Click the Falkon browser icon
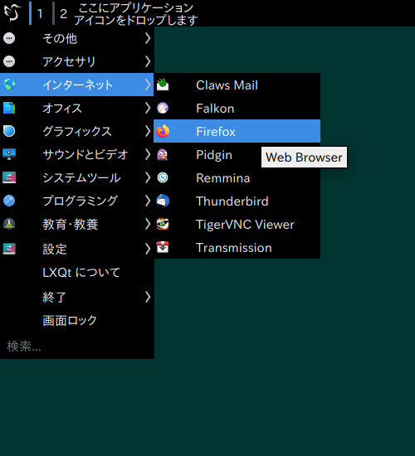 point(163,108)
